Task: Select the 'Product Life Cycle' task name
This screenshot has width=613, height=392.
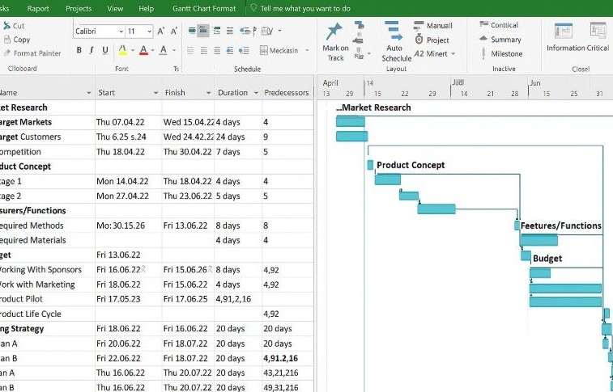Action: coord(31,314)
